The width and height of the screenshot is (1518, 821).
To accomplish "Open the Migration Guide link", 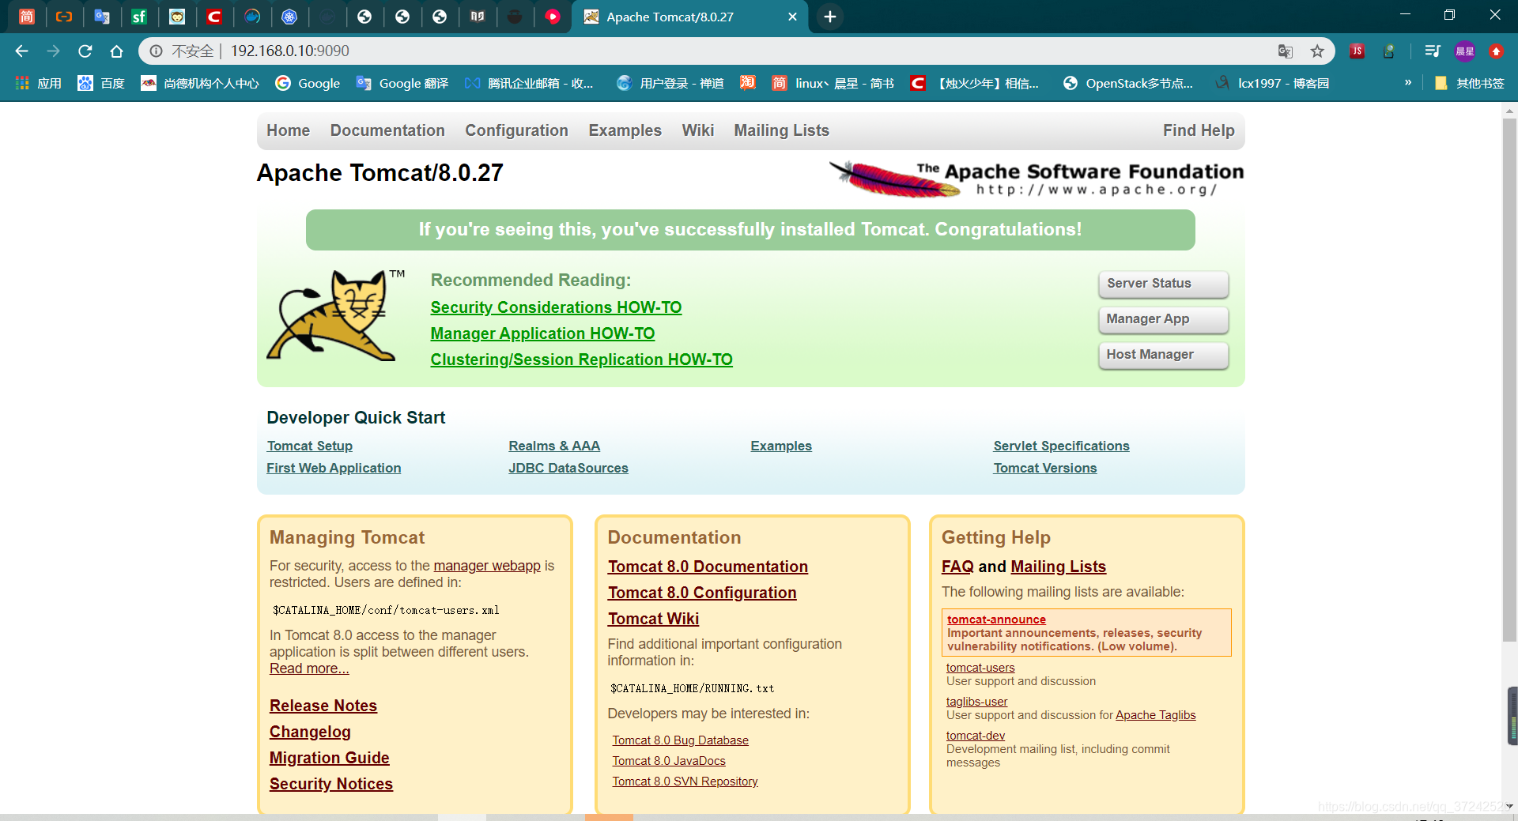I will [x=329, y=758].
